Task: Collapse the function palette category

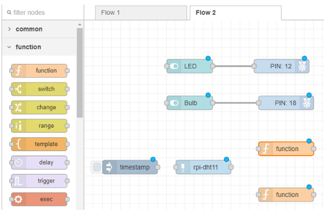Action: 9,47
